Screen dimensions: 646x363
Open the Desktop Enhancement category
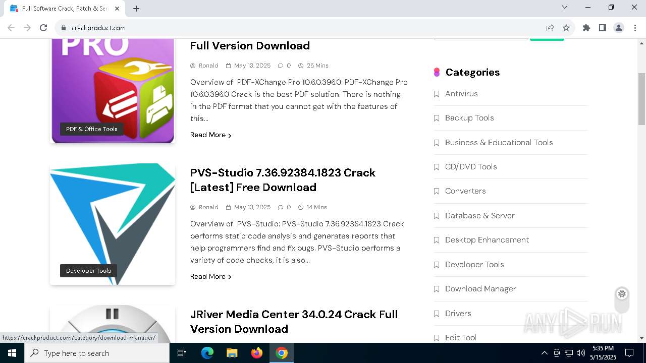pos(487,240)
